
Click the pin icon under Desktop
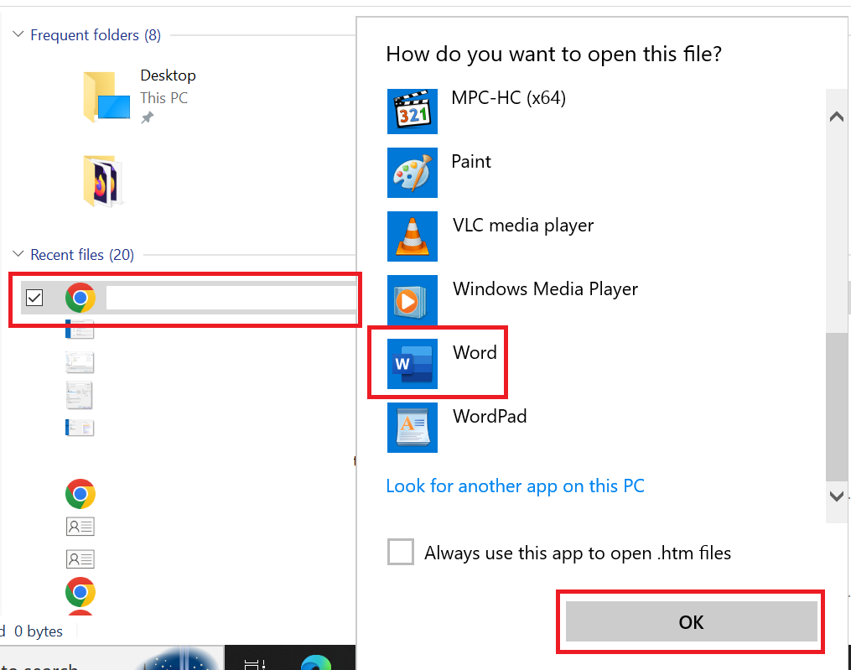tap(147, 117)
